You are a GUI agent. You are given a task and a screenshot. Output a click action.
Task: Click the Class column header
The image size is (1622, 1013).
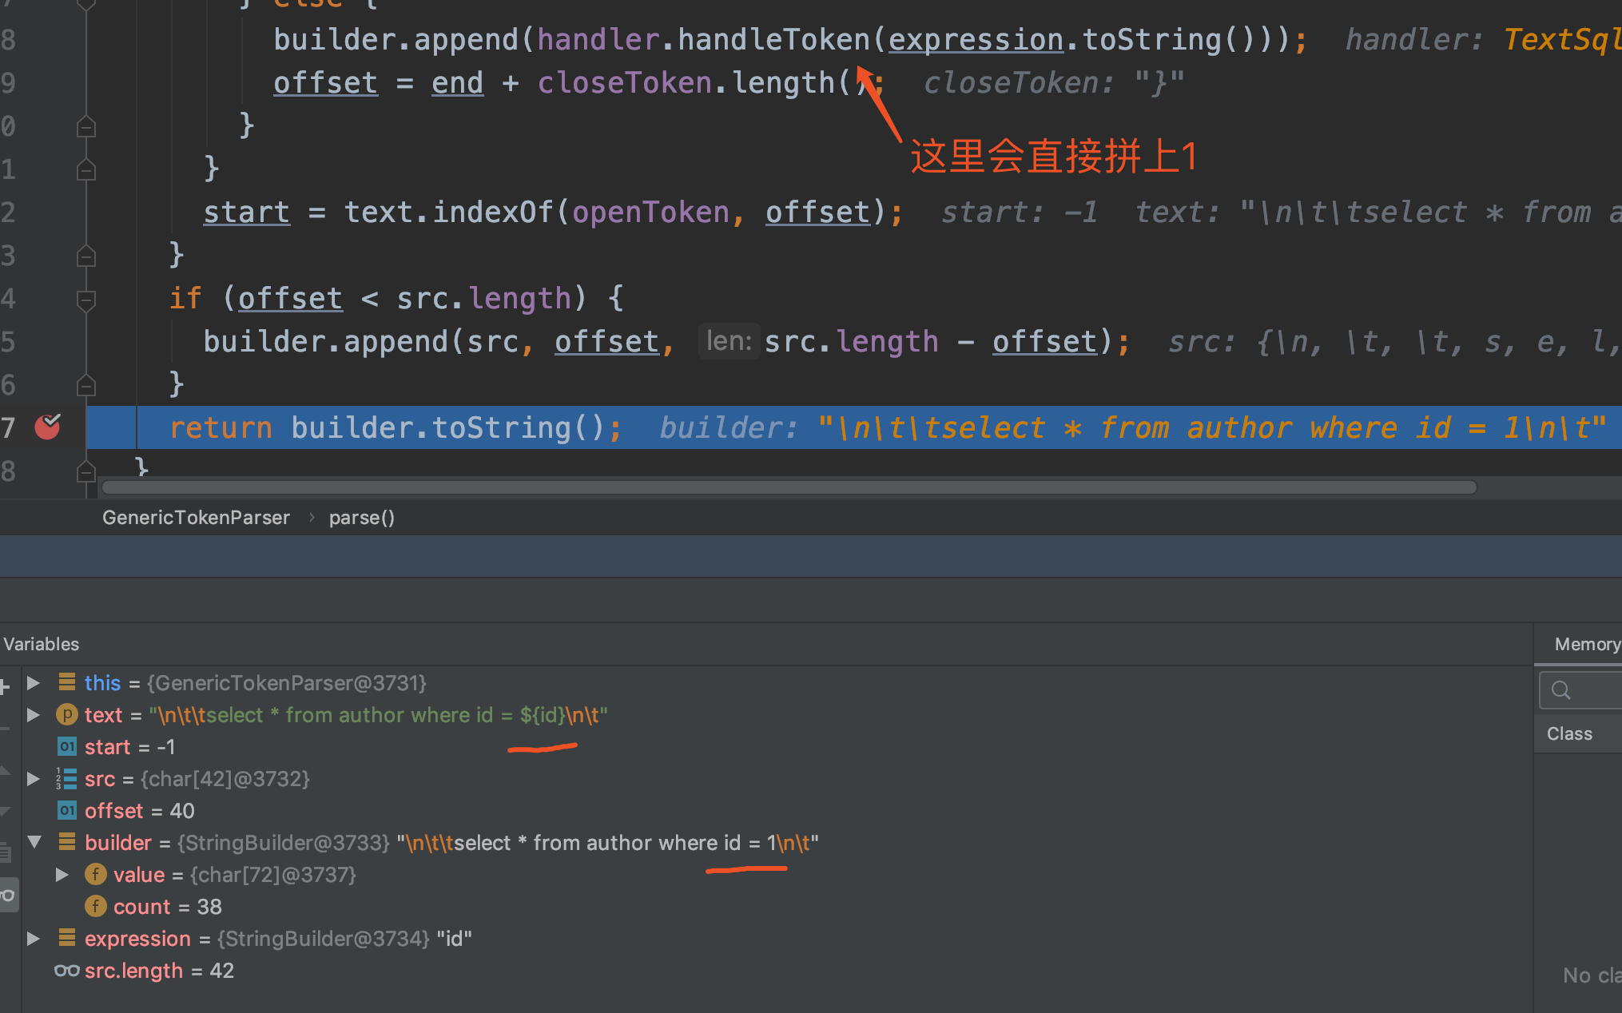tap(1569, 733)
